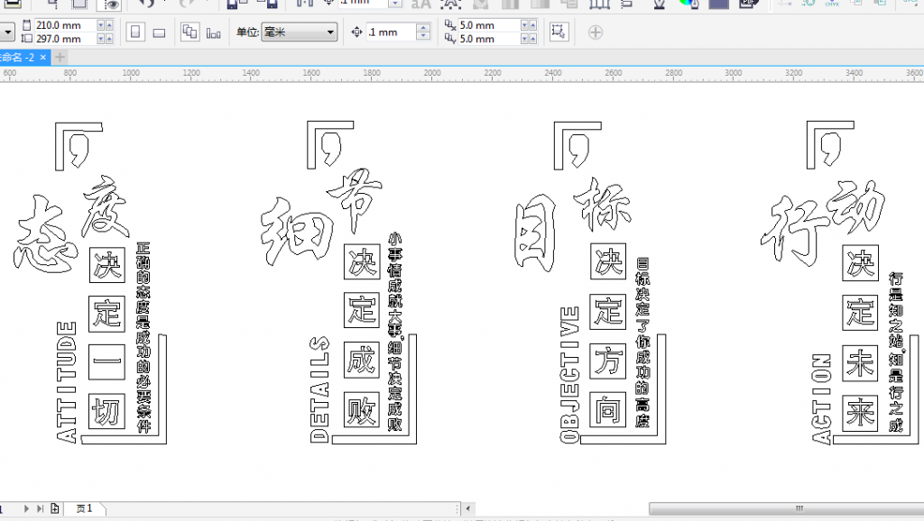
Task: Select the calligraphy character 细
Action: pos(297,232)
